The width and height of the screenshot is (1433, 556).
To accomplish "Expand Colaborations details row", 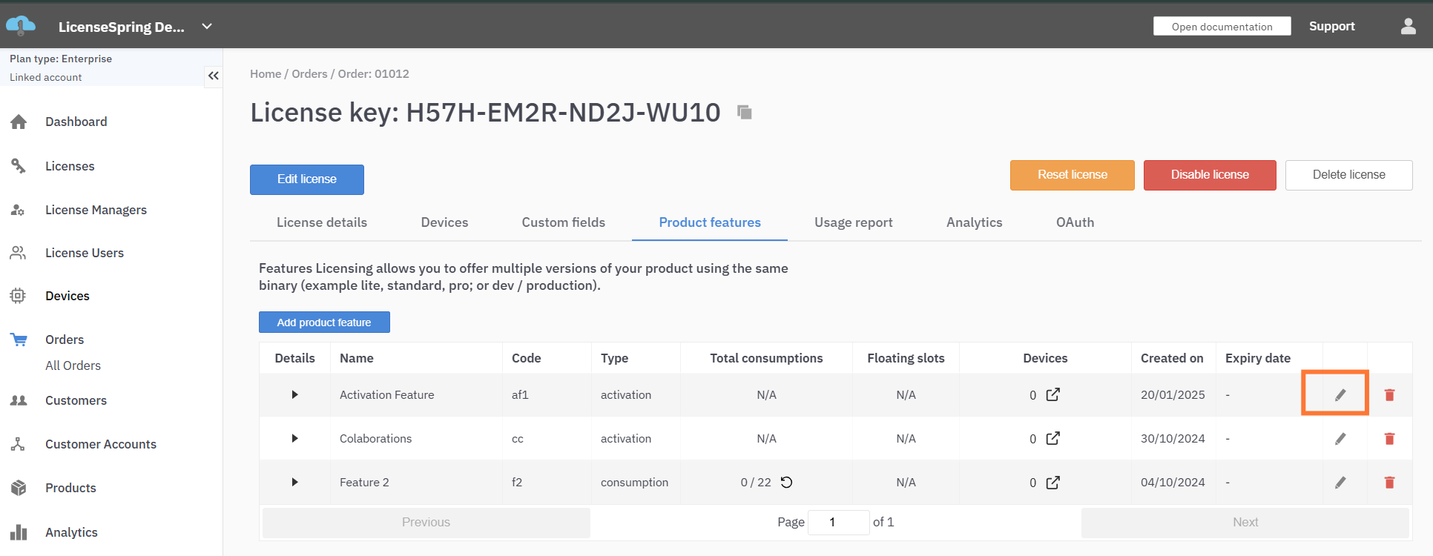I will [294, 439].
